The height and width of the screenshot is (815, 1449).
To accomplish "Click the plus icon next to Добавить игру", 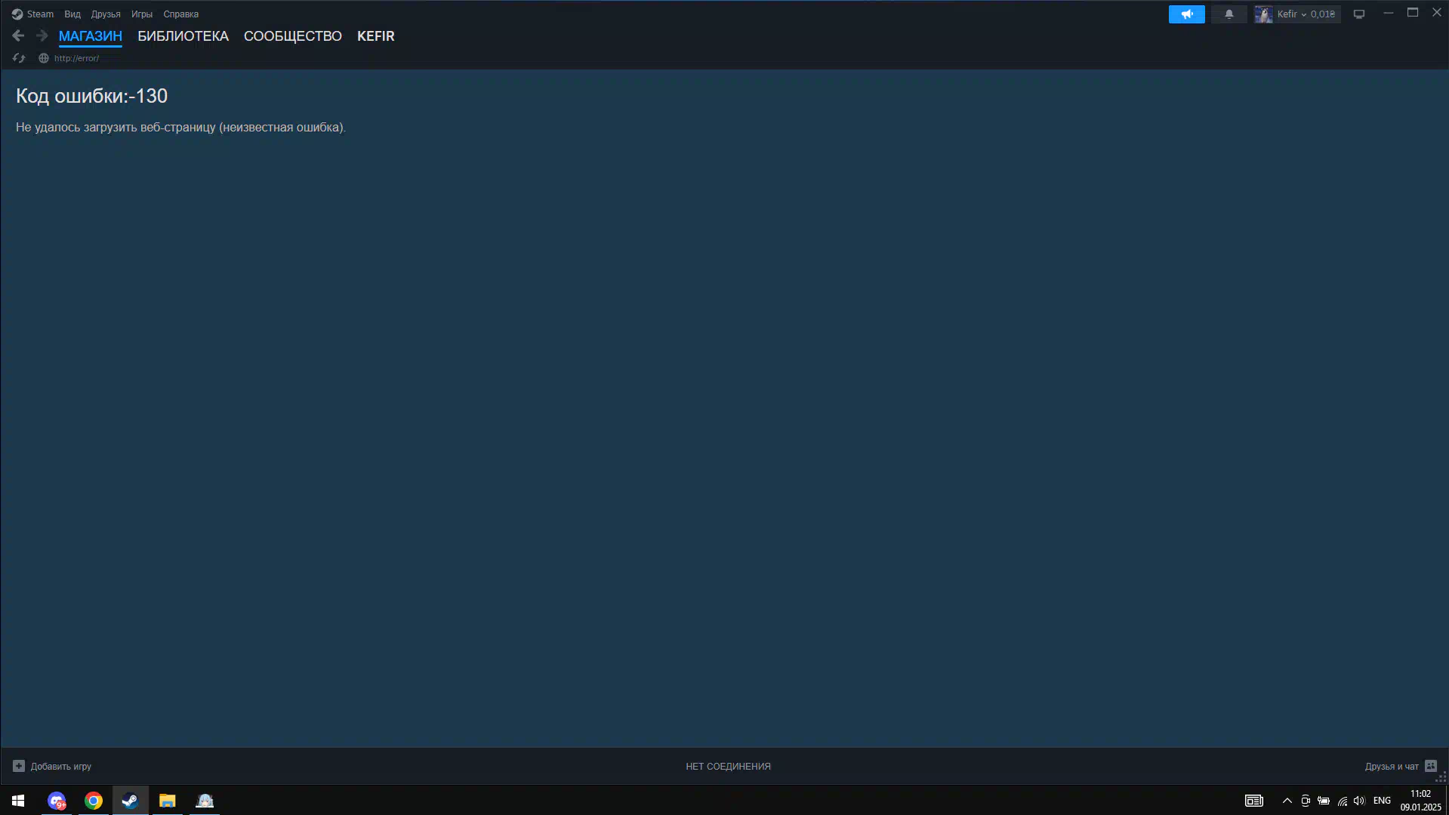I will click(x=19, y=766).
